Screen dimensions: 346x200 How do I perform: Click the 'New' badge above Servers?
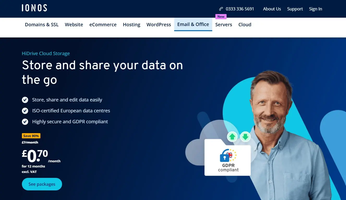pos(221,16)
